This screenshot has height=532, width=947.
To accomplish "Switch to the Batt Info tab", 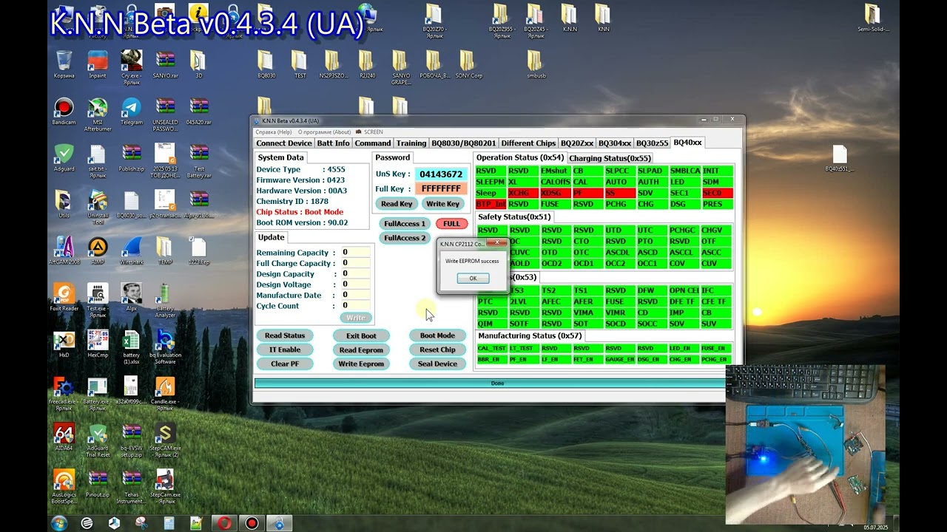I will point(333,143).
